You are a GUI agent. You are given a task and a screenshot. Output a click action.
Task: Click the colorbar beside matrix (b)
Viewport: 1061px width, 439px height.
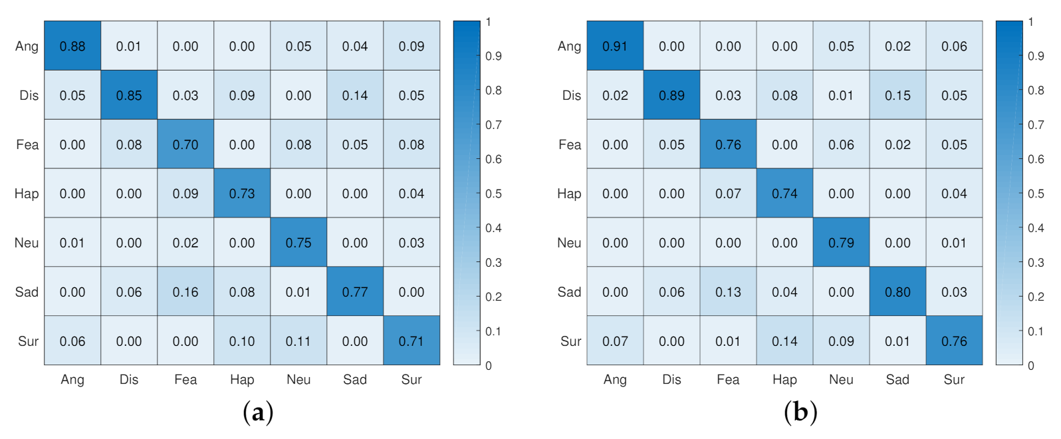tap(1009, 193)
